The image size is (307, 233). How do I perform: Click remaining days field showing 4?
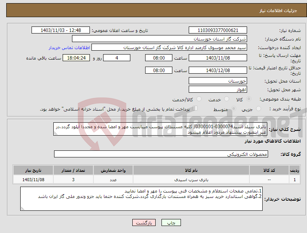tap(117, 58)
